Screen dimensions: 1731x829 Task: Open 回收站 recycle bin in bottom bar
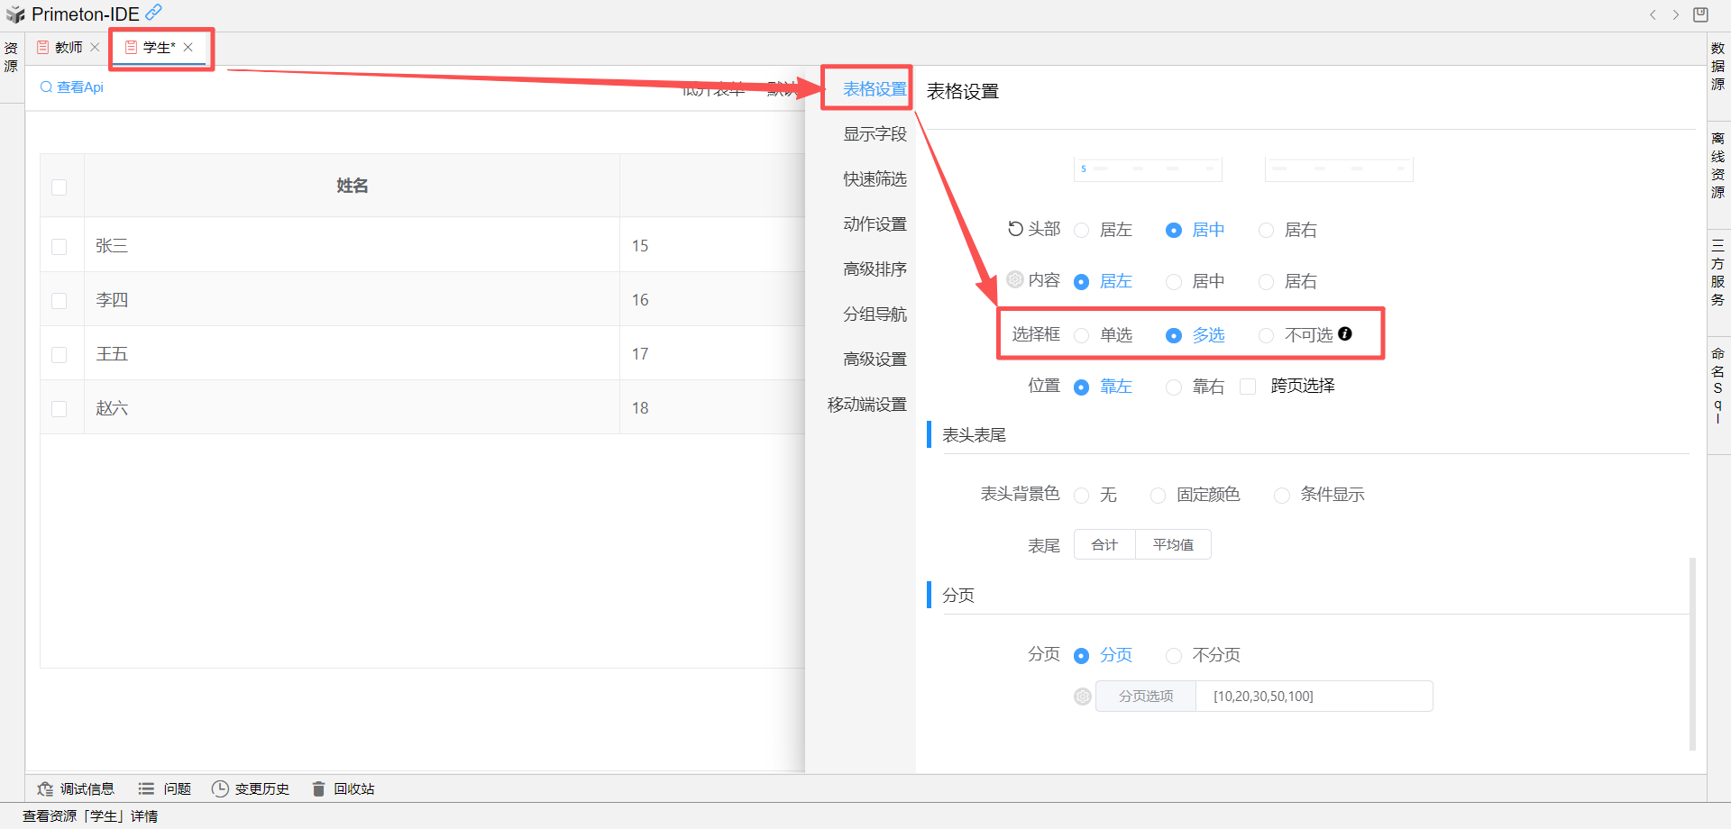pyautogui.click(x=343, y=789)
